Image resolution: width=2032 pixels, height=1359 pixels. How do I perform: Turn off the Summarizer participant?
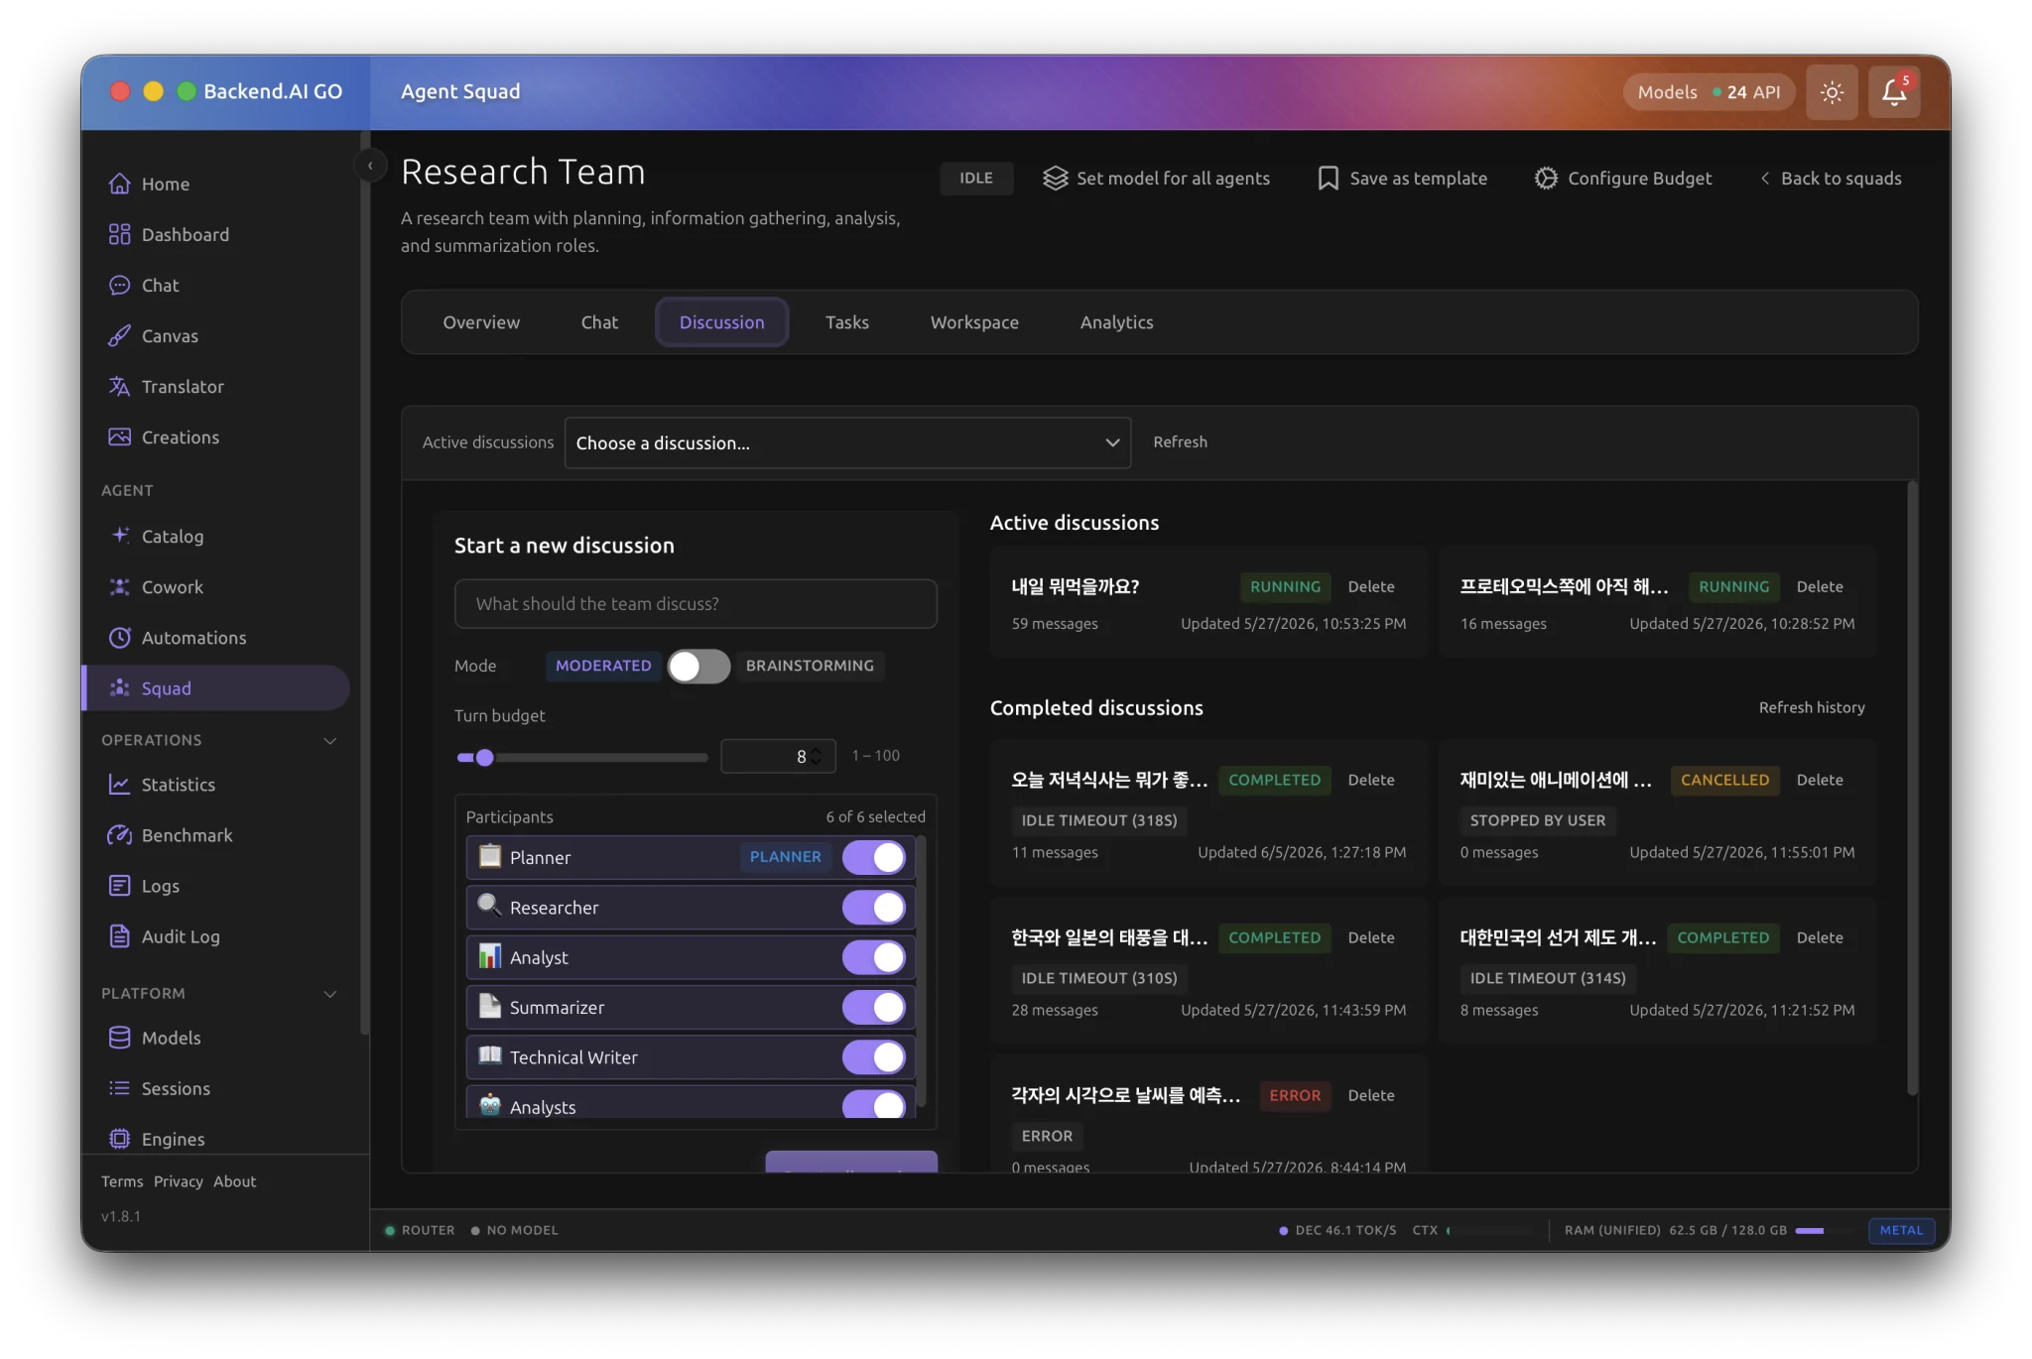[874, 1007]
